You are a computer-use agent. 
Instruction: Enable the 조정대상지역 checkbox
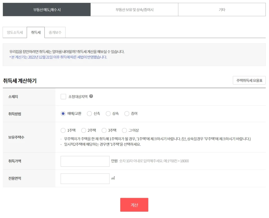point(63,96)
